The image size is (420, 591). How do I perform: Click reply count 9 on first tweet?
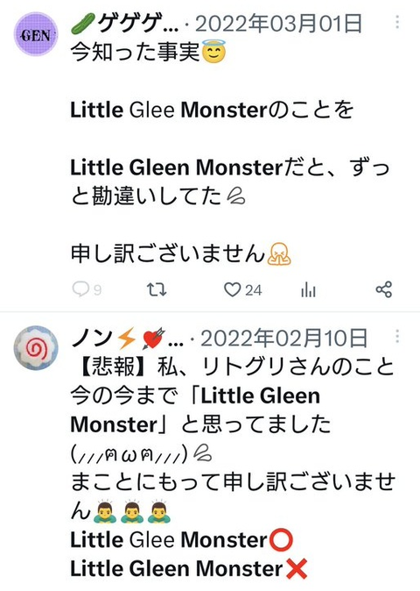[97, 290]
